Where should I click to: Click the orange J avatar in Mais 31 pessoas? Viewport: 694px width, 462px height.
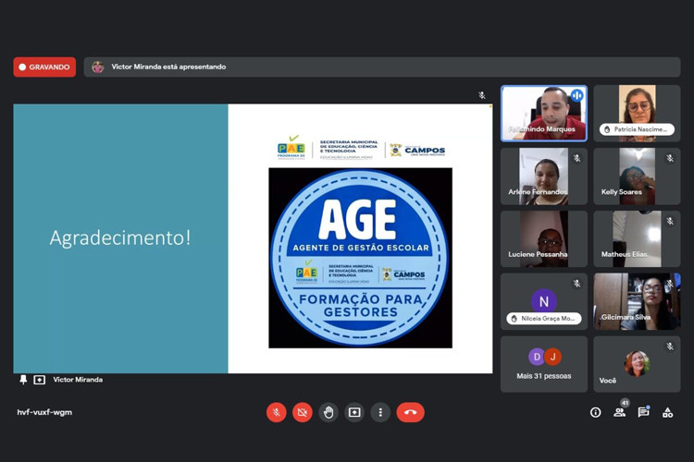(x=552, y=357)
